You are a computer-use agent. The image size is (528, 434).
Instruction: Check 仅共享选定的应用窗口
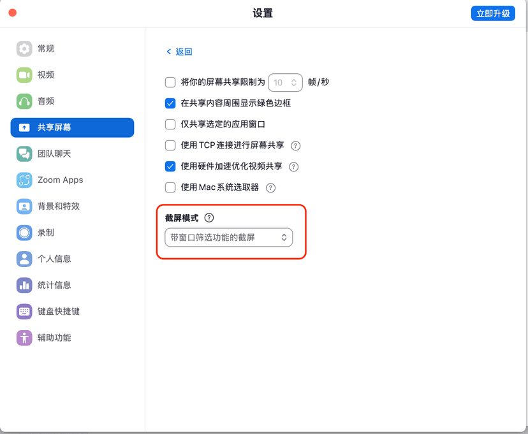170,124
